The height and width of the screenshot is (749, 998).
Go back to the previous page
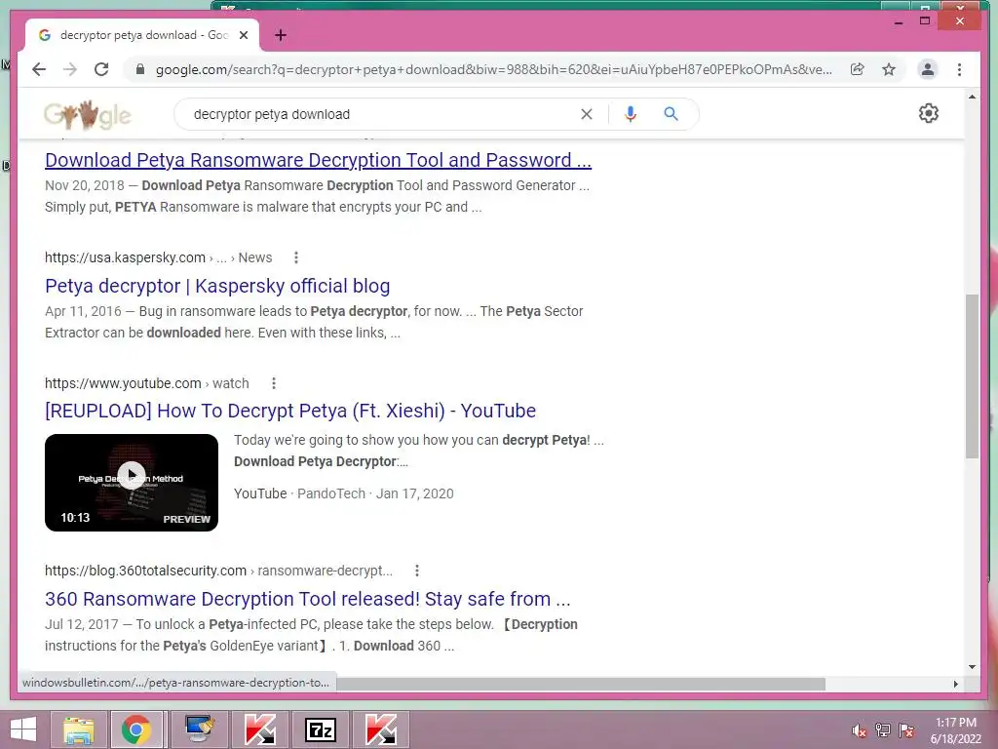click(x=39, y=69)
